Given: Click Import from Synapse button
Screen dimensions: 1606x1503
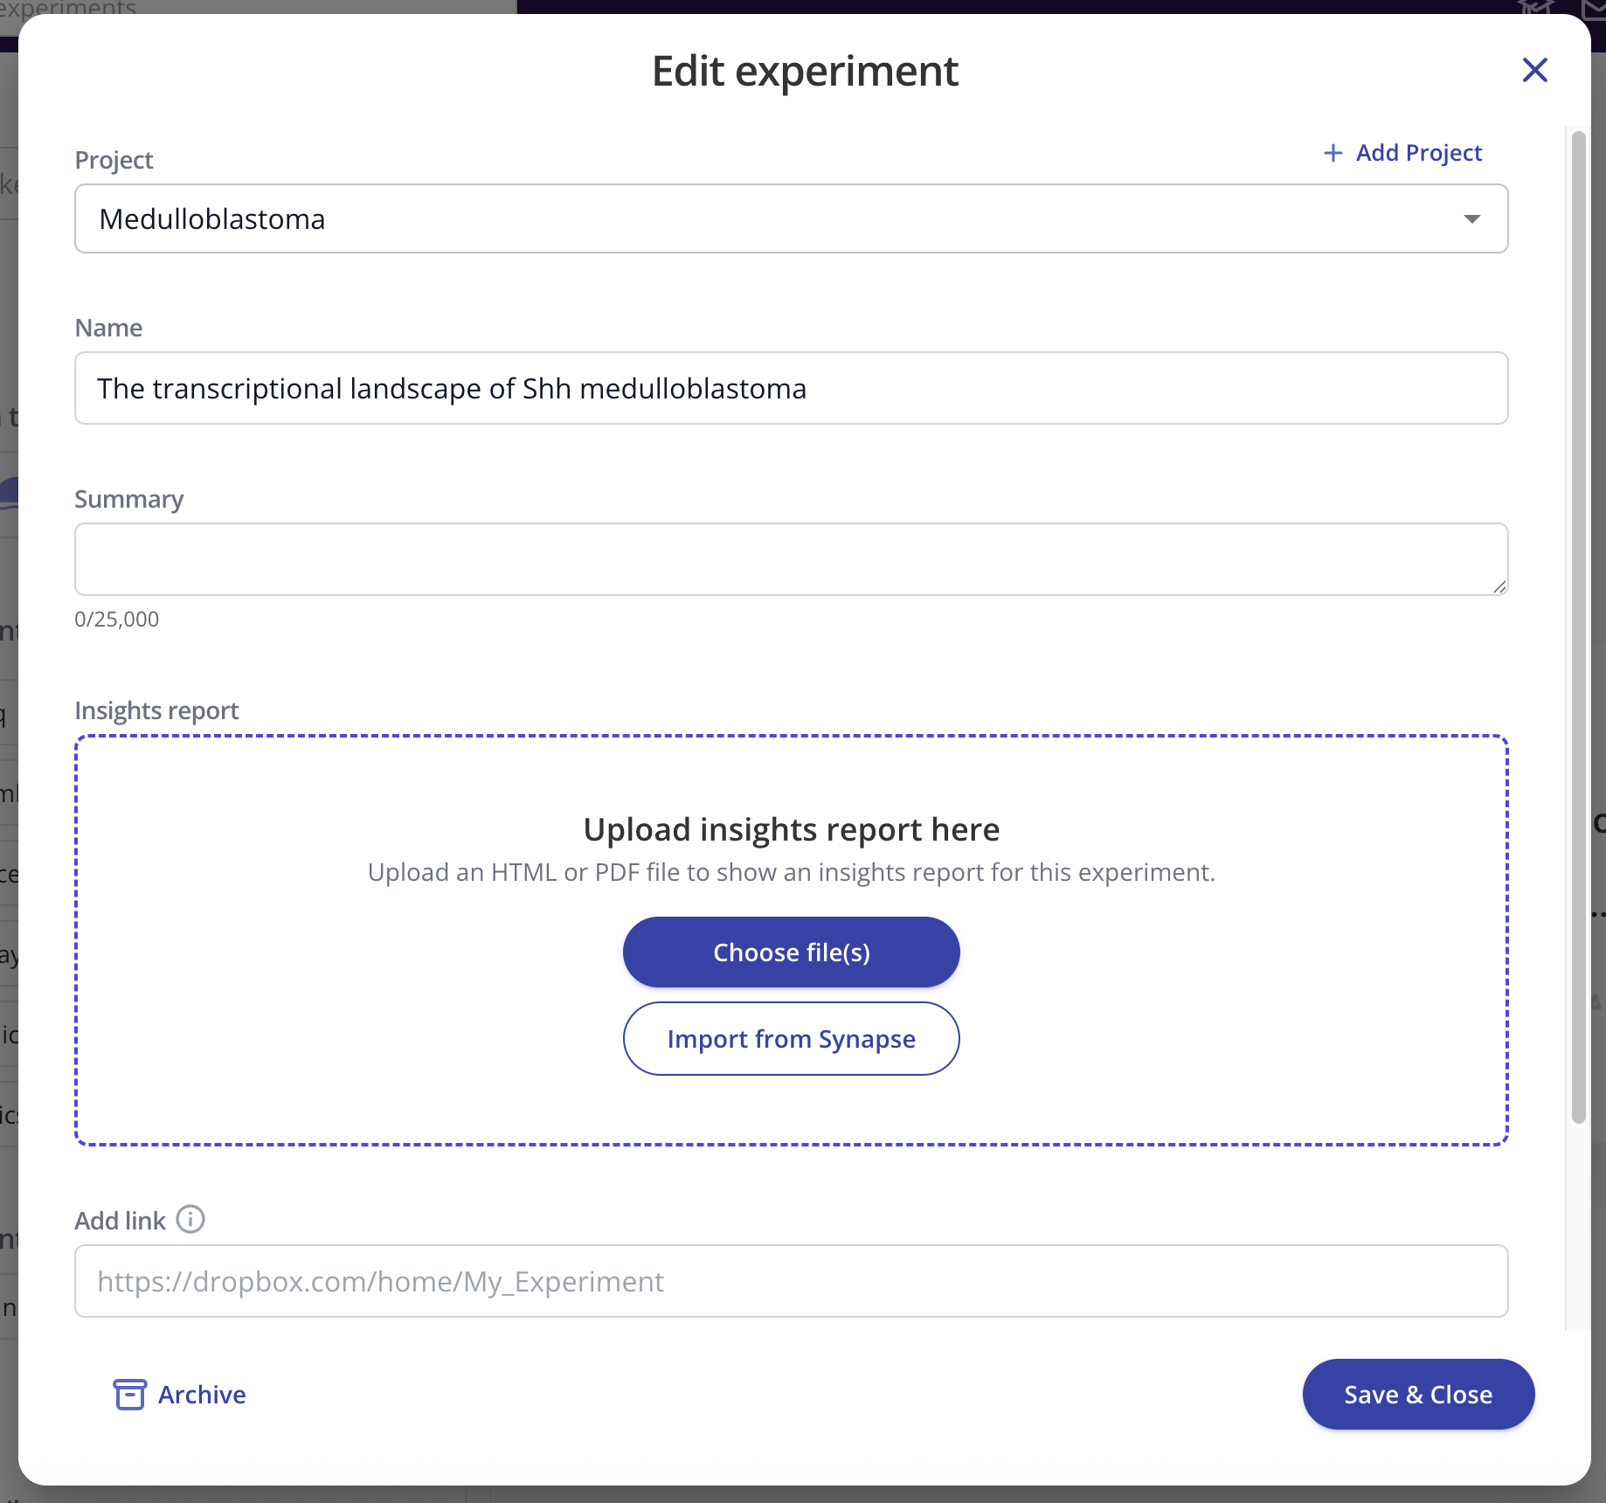Looking at the screenshot, I should [x=791, y=1038].
